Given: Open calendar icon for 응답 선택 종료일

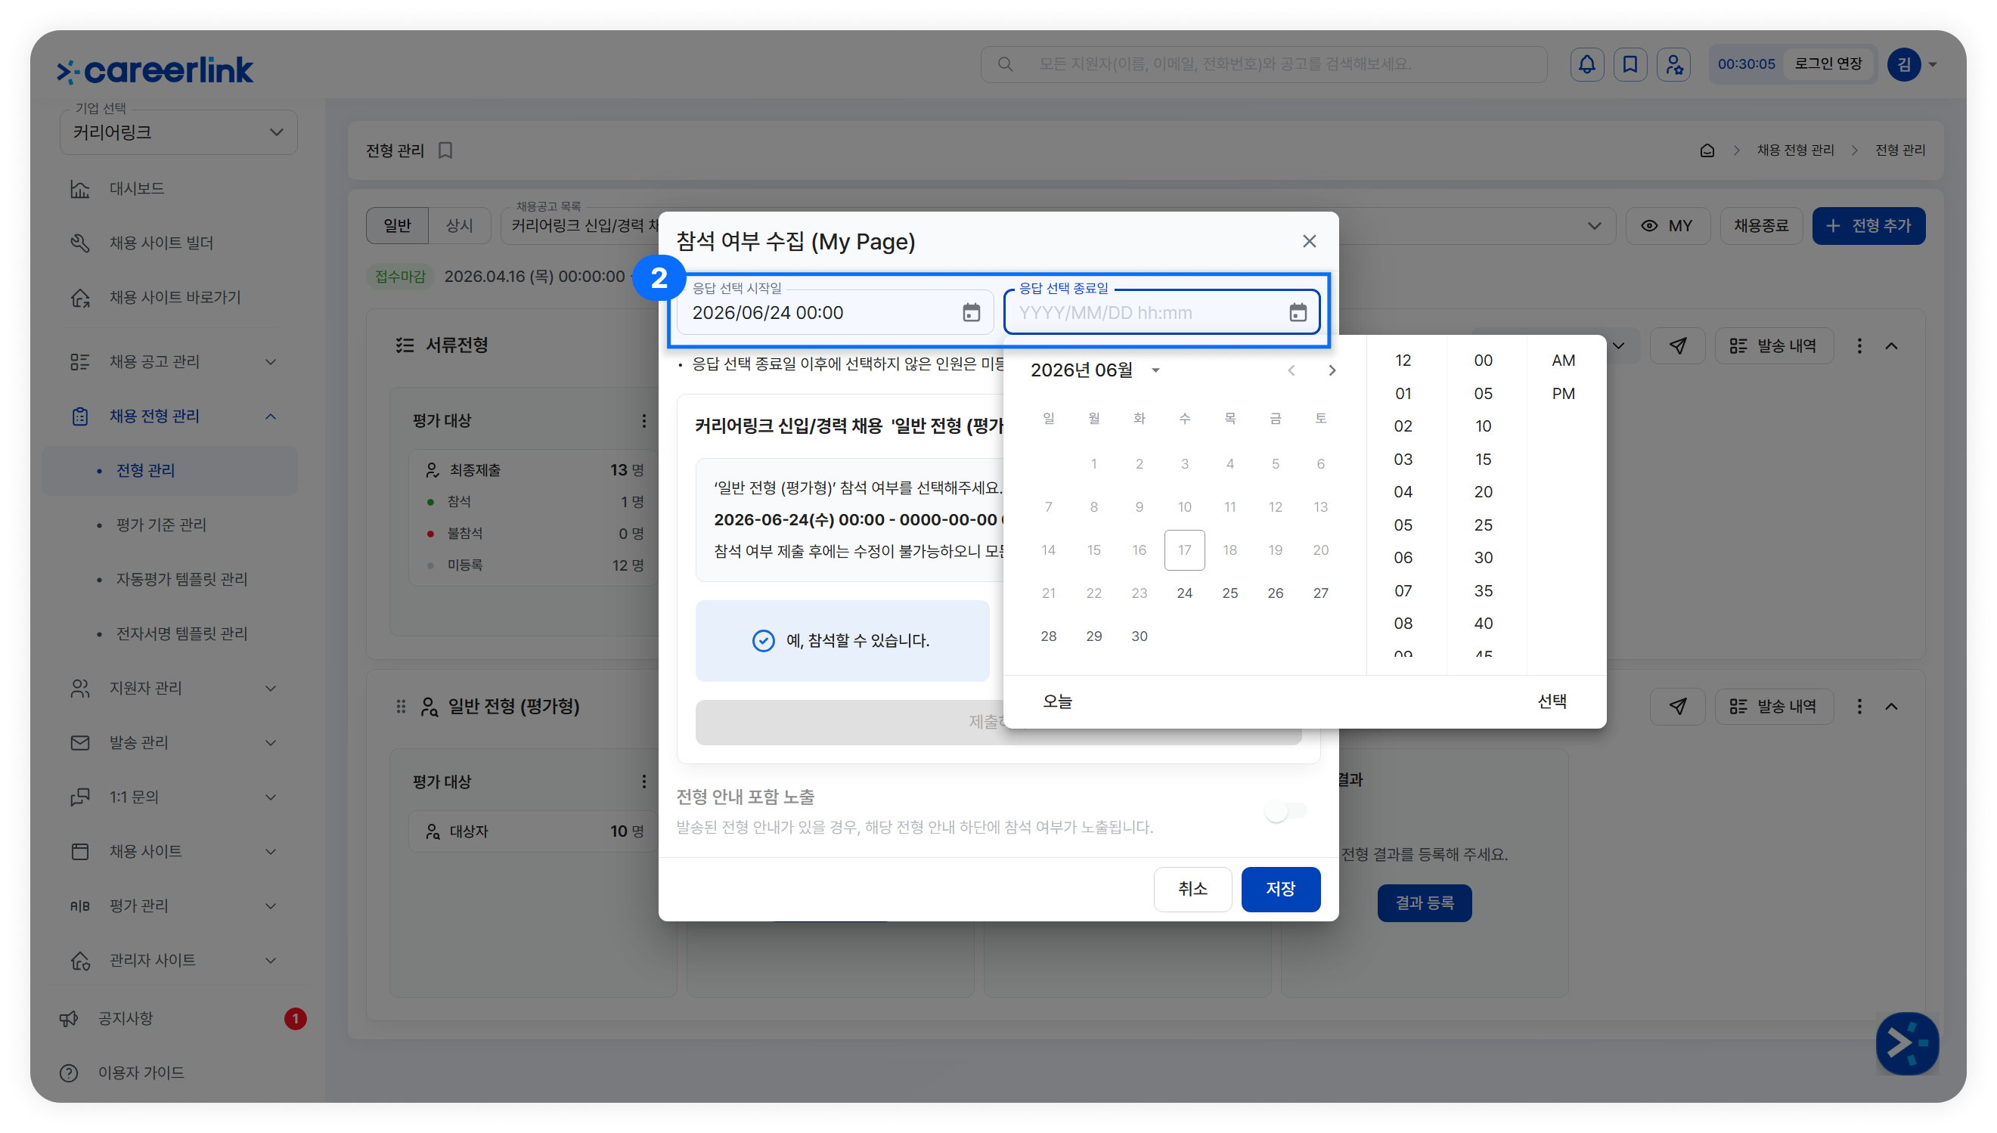Looking at the screenshot, I should (1298, 313).
